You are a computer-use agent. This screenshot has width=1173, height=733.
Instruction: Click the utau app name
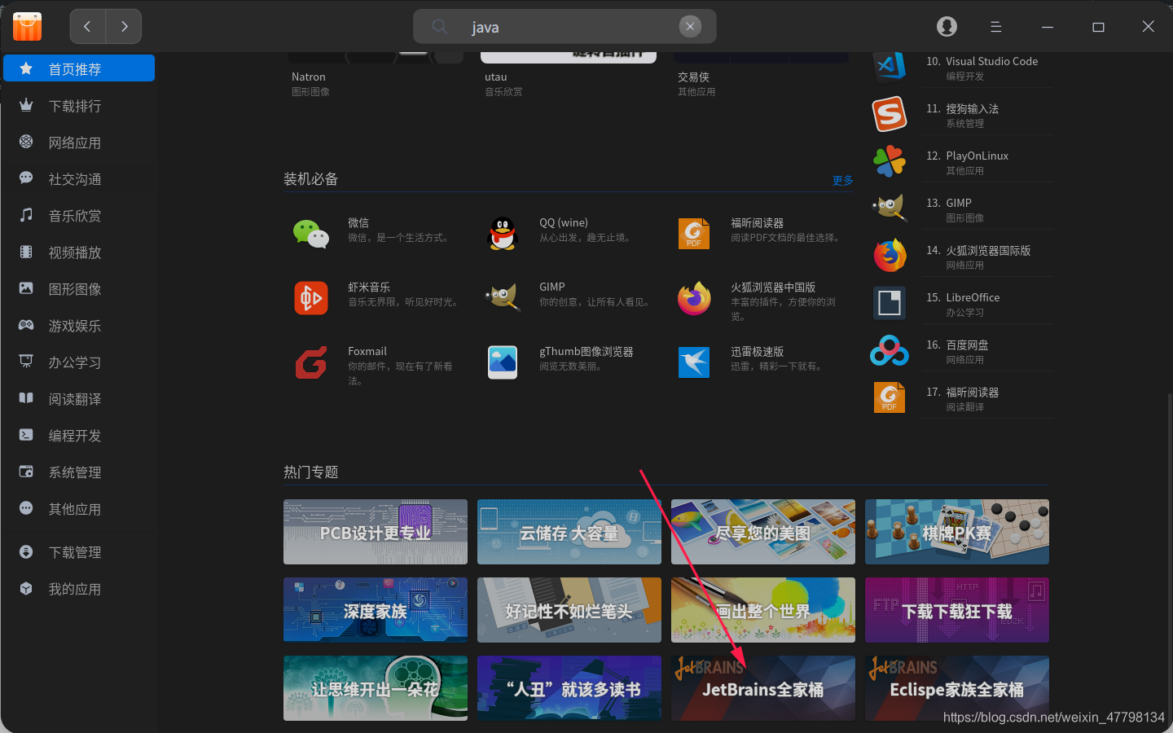point(495,77)
